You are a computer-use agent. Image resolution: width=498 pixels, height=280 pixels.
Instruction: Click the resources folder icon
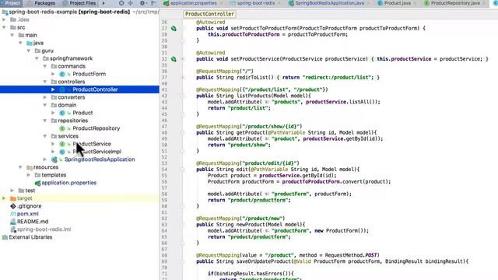pos(30,167)
